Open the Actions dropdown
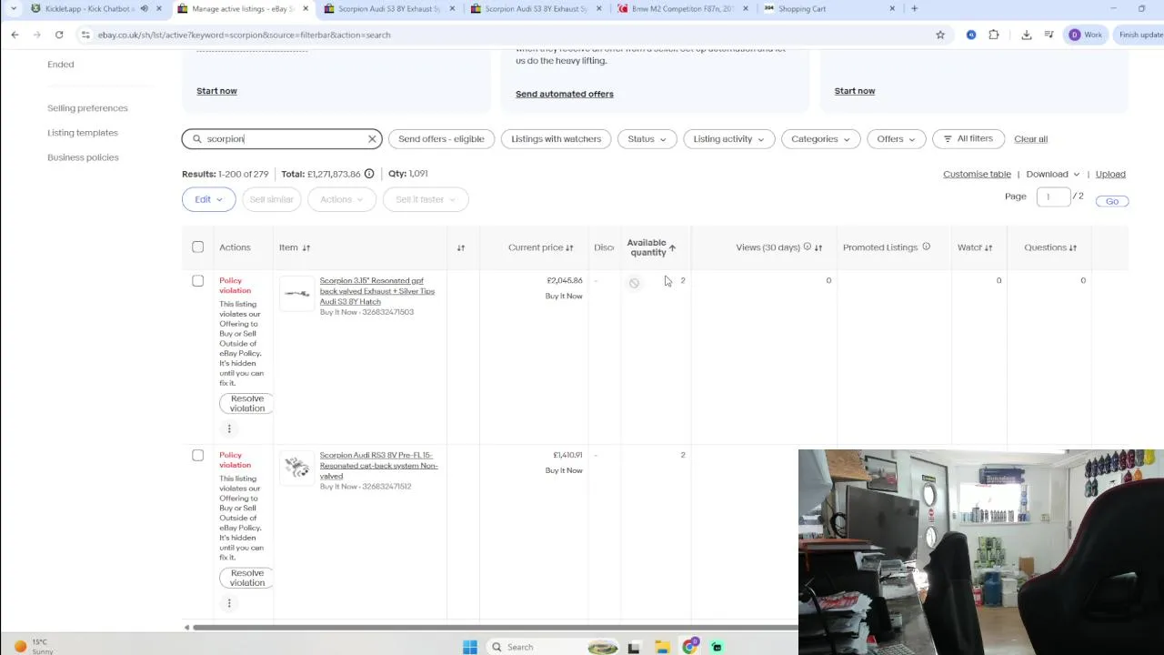The image size is (1164, 655). [x=341, y=199]
